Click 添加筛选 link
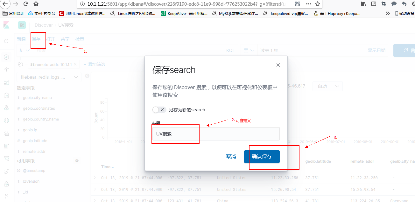 click(x=95, y=64)
